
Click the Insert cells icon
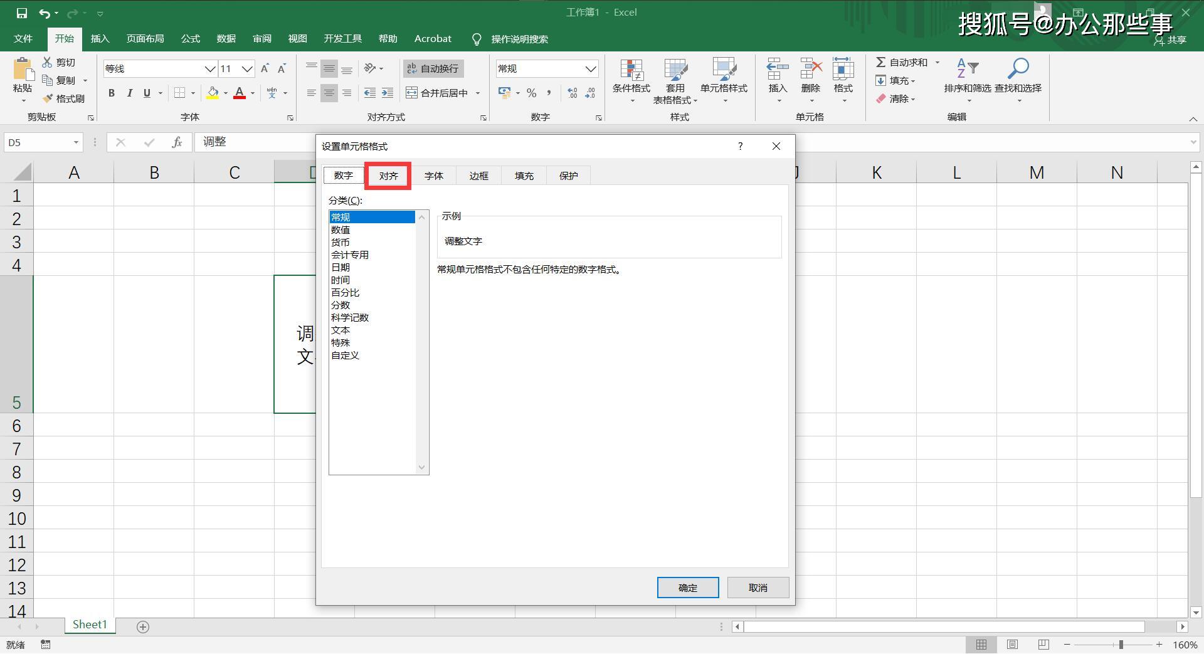tap(778, 70)
